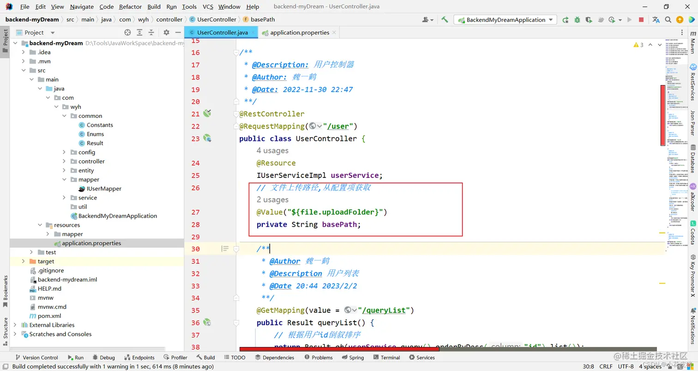Open the Bookmarks tool window
Screen dimensions: 698x371
(x=6, y=291)
